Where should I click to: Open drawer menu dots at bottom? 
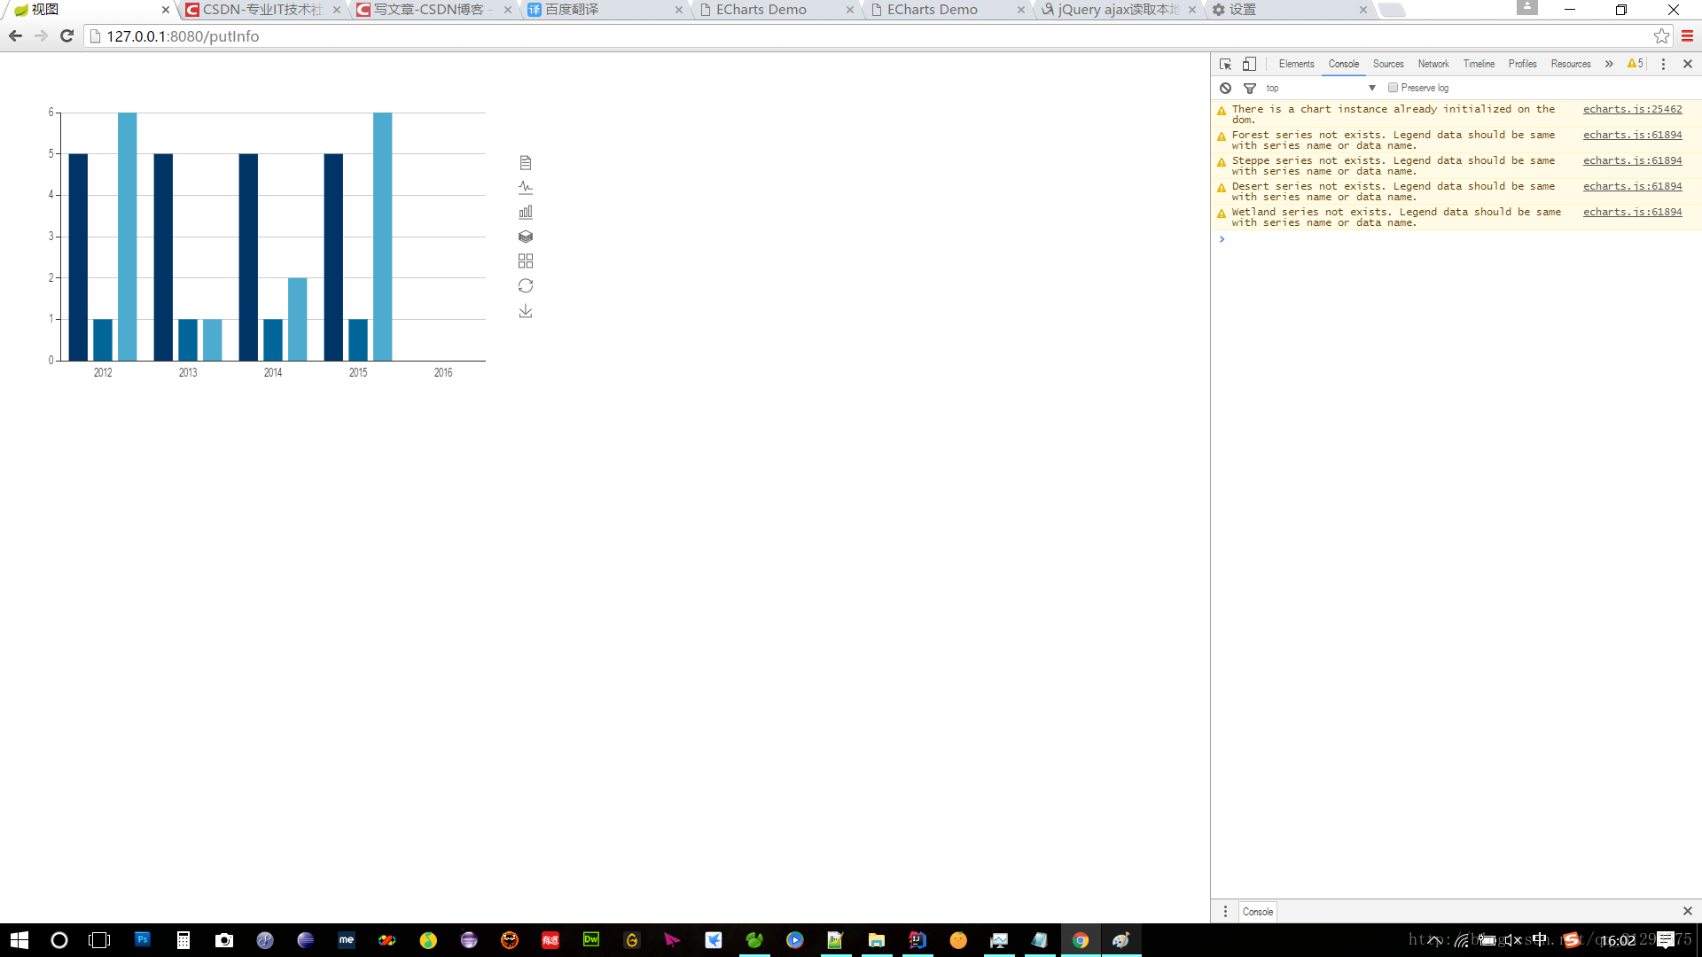coord(1225,911)
